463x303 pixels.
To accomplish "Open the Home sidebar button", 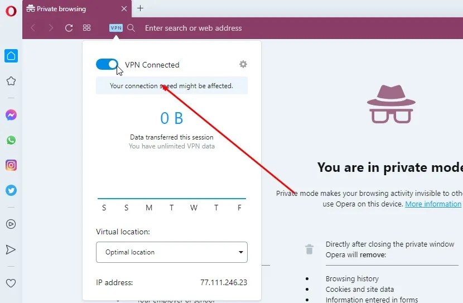I will click(x=11, y=56).
